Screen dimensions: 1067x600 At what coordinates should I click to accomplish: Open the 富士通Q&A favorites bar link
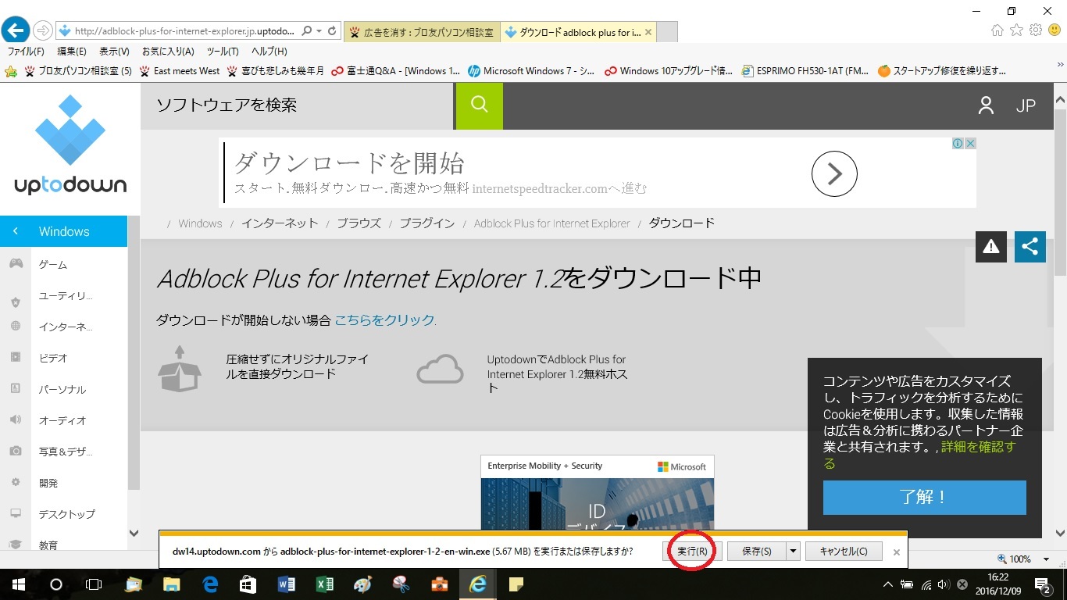click(395, 71)
